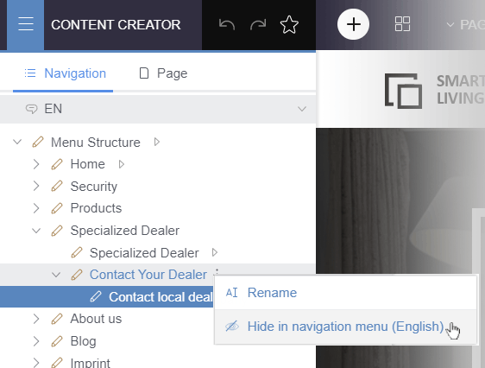Screen dimensions: 485x368
Task: Click the undo arrow icon
Action: click(x=227, y=24)
